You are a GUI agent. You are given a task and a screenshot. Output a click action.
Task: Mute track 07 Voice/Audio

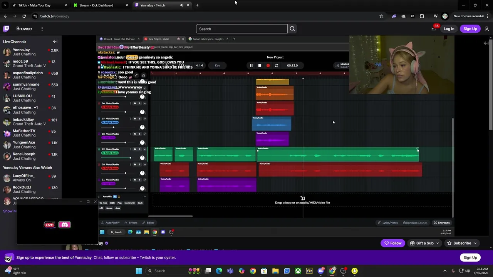(x=135, y=118)
